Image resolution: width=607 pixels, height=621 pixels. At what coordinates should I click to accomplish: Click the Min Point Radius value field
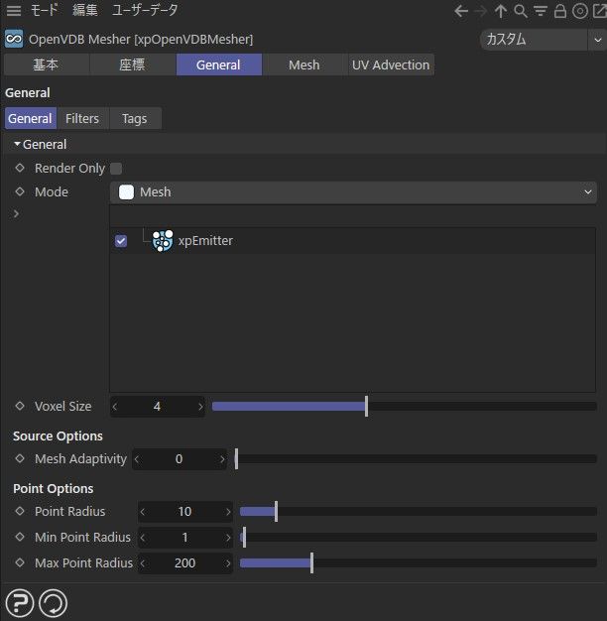pyautogui.click(x=184, y=538)
